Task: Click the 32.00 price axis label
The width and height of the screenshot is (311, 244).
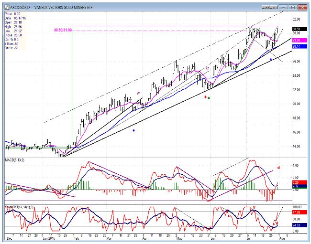Action: [297, 19]
